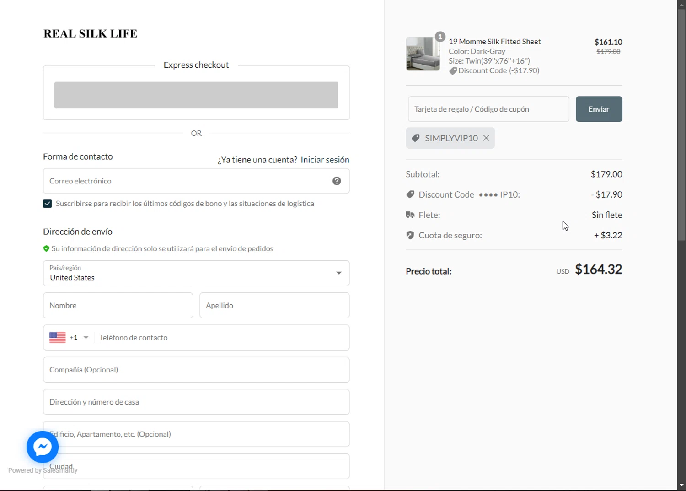Focus the Edificio, Apartamento, etc. field
Screen dimensions: 686x491
coord(196,434)
